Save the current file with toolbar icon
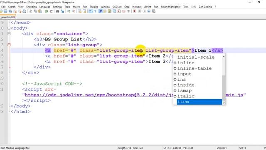This screenshot has height=150, width=266. click(5, 11)
